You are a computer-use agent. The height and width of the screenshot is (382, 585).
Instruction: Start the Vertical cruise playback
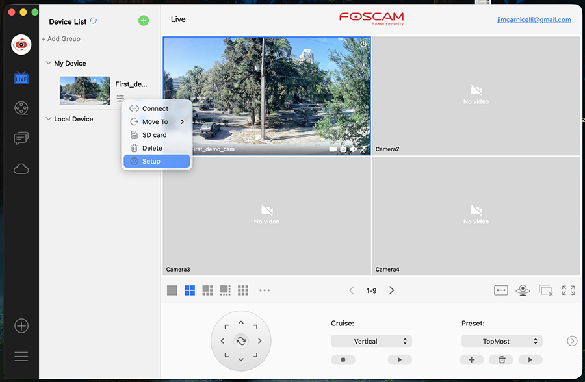tap(399, 359)
